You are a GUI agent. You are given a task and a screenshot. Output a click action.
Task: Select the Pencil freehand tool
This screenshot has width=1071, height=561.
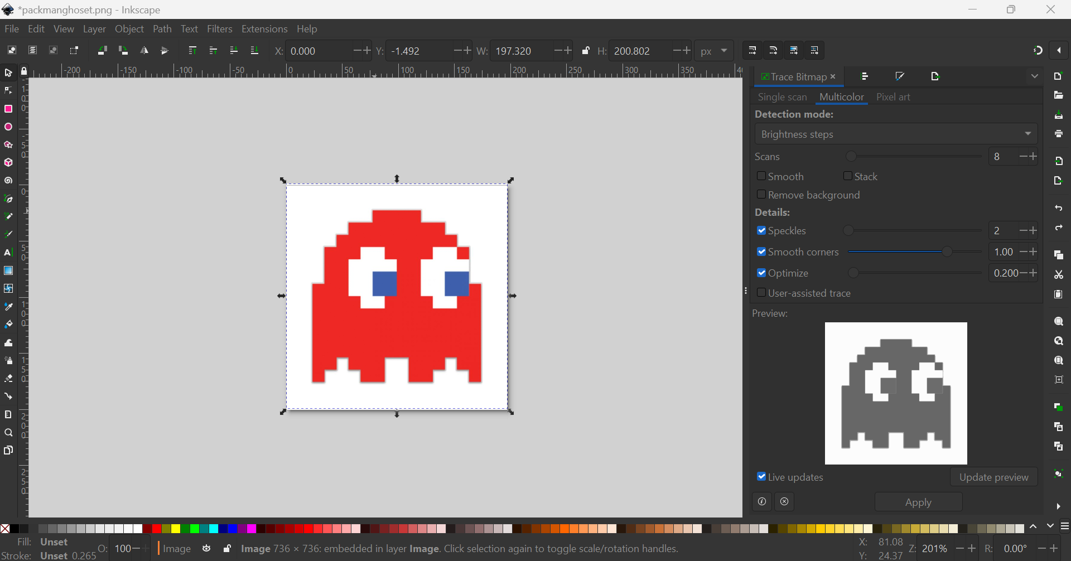pyautogui.click(x=8, y=216)
